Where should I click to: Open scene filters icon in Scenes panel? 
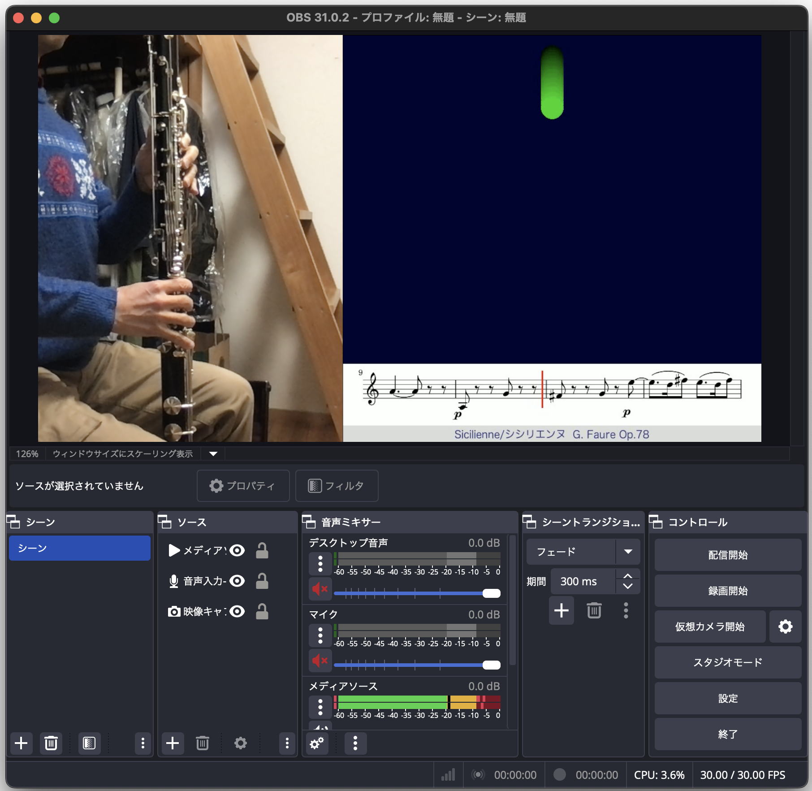click(x=89, y=743)
